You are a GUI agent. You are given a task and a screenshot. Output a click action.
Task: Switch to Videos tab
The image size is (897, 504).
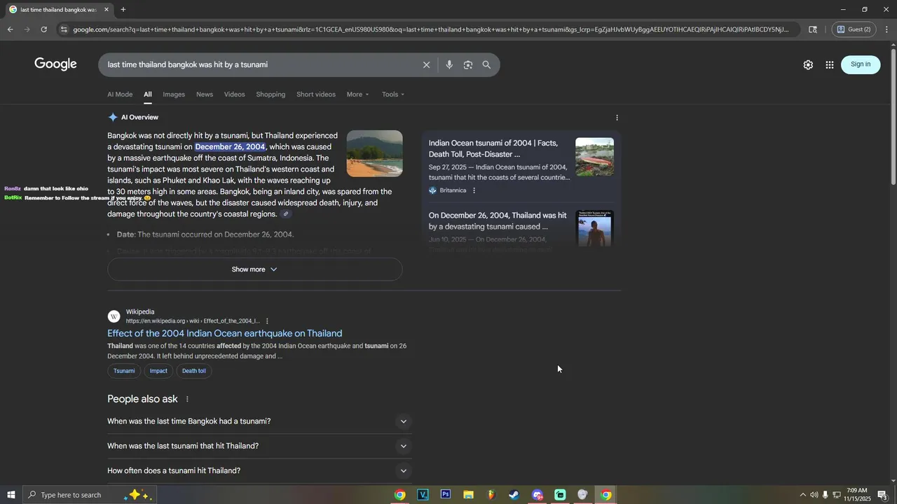(234, 94)
